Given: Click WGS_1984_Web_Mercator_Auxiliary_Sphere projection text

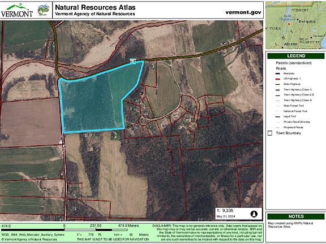Looking at the screenshot, I should point(33,234).
